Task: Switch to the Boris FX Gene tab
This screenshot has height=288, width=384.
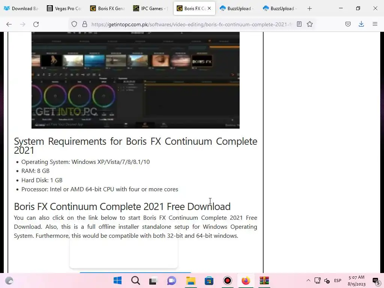Action: point(108,8)
